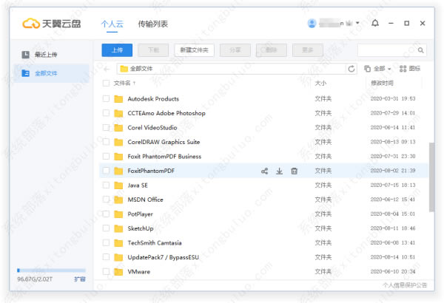The height and width of the screenshot is (303, 444).
Task: Check the Java SE checkbox
Action: tap(106, 185)
